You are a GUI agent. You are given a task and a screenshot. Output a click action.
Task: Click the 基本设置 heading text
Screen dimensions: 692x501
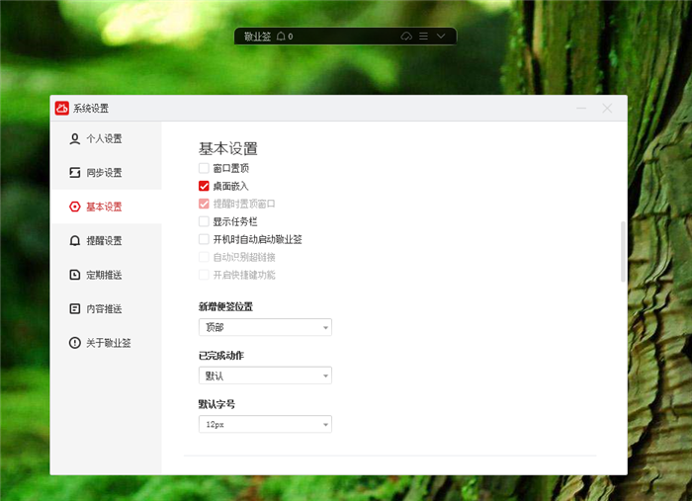click(227, 148)
